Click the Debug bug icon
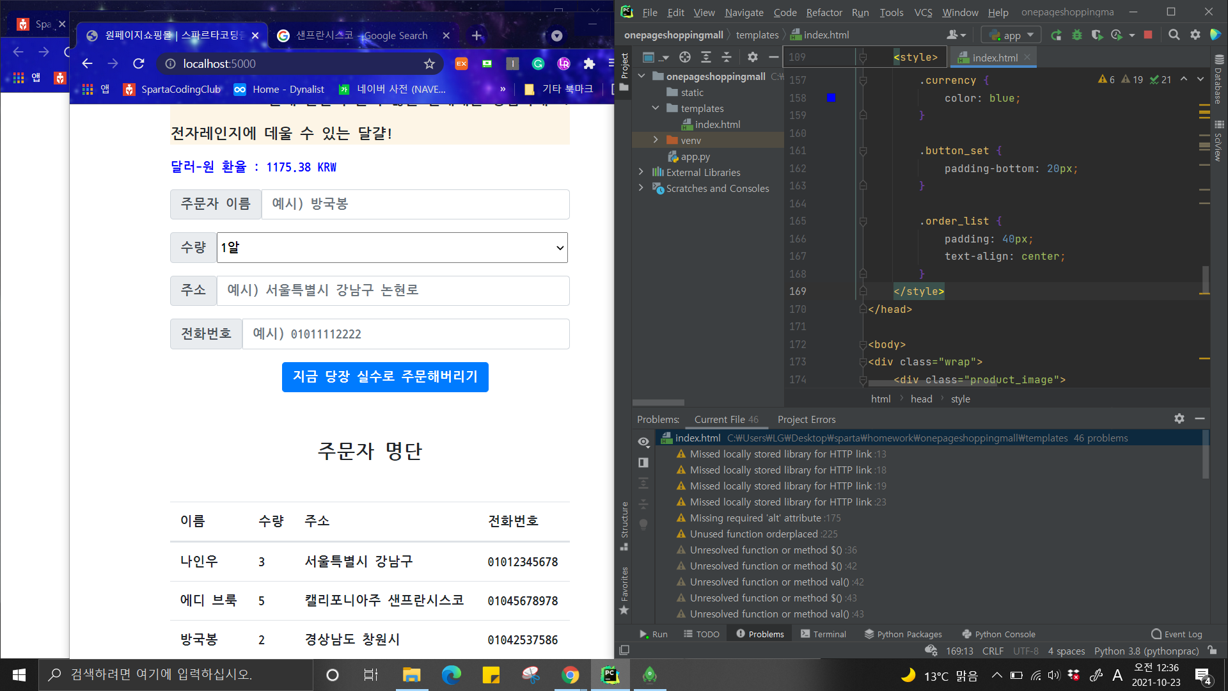Screen dimensions: 1228x691 coord(1077,35)
